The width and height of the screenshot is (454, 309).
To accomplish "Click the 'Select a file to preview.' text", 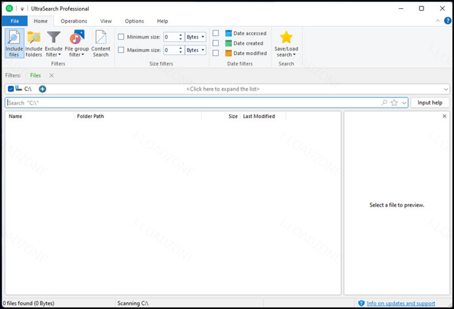I will click(x=396, y=205).
